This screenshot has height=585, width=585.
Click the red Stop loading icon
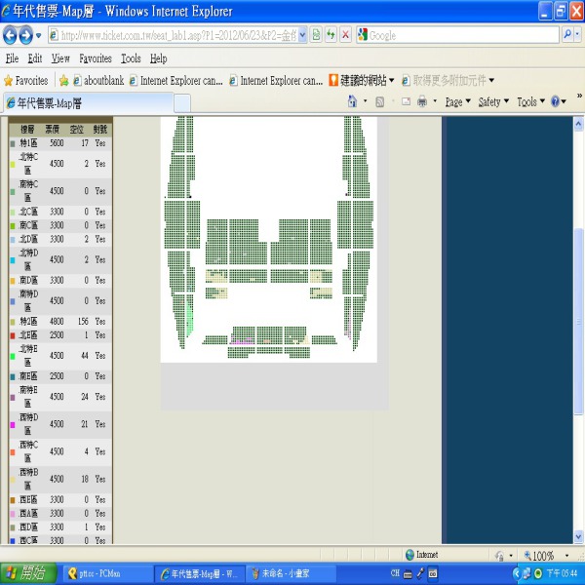(x=345, y=35)
